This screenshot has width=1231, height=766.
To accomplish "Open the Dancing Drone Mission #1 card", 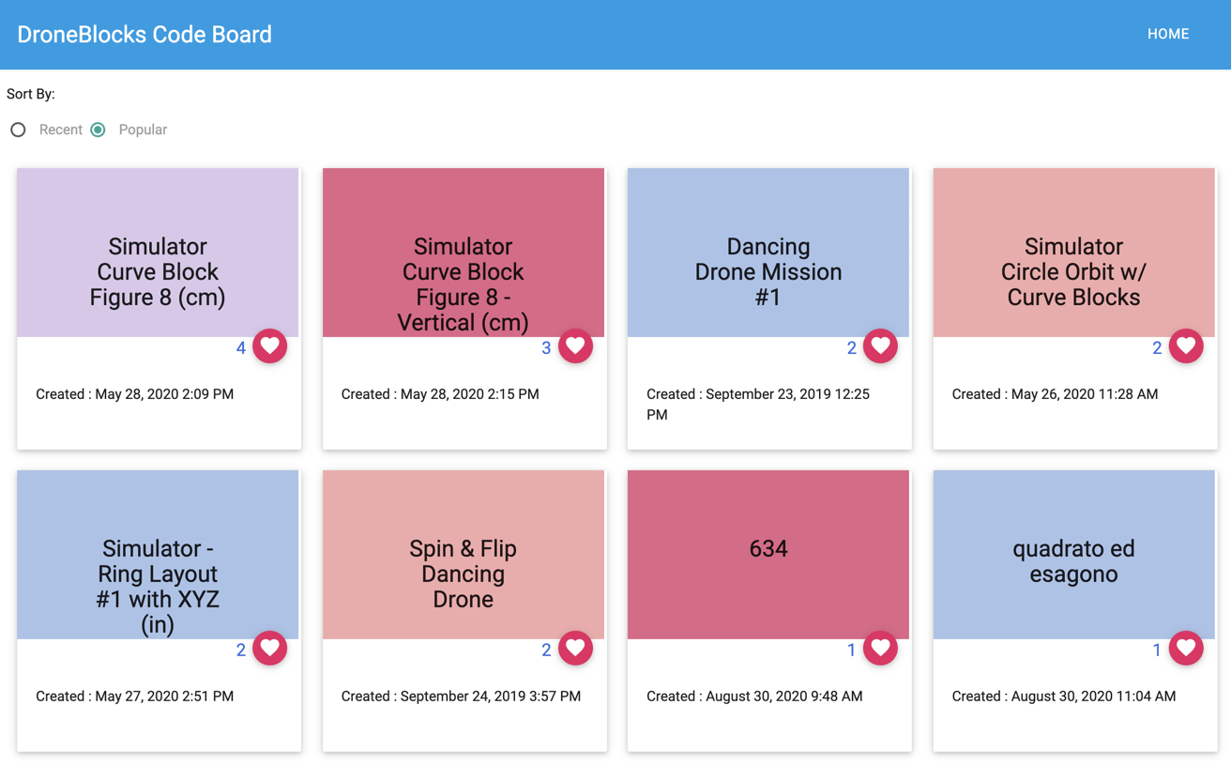I will pos(767,252).
